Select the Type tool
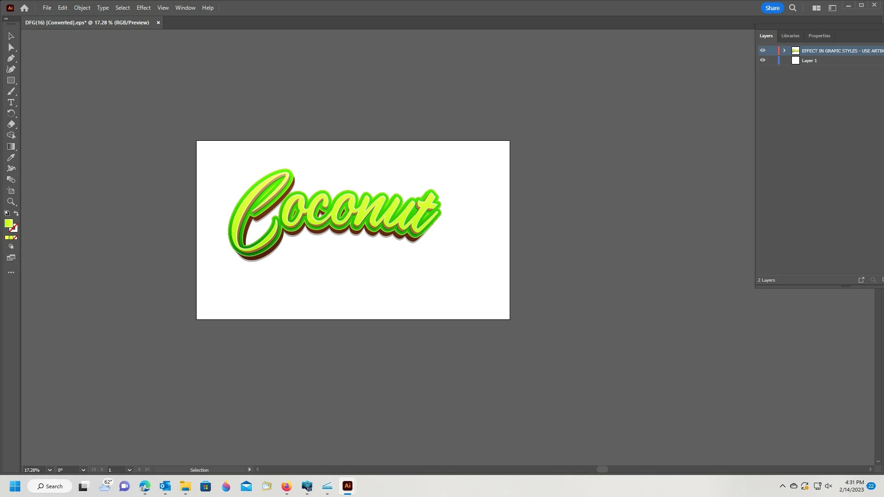884x497 pixels. coord(11,103)
